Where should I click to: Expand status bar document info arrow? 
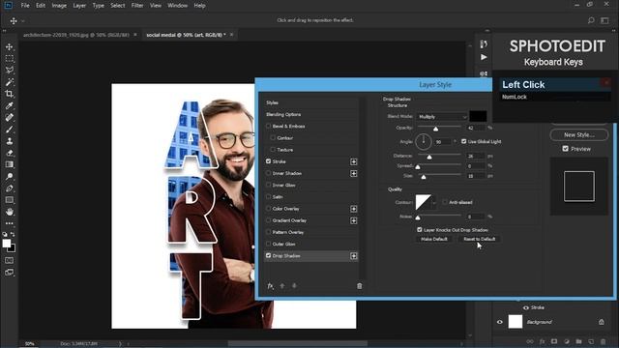tap(120, 344)
